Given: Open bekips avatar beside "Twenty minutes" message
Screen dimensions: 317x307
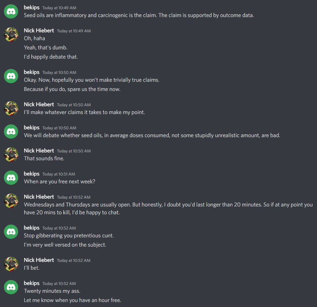Looking at the screenshot, I should (11, 287).
